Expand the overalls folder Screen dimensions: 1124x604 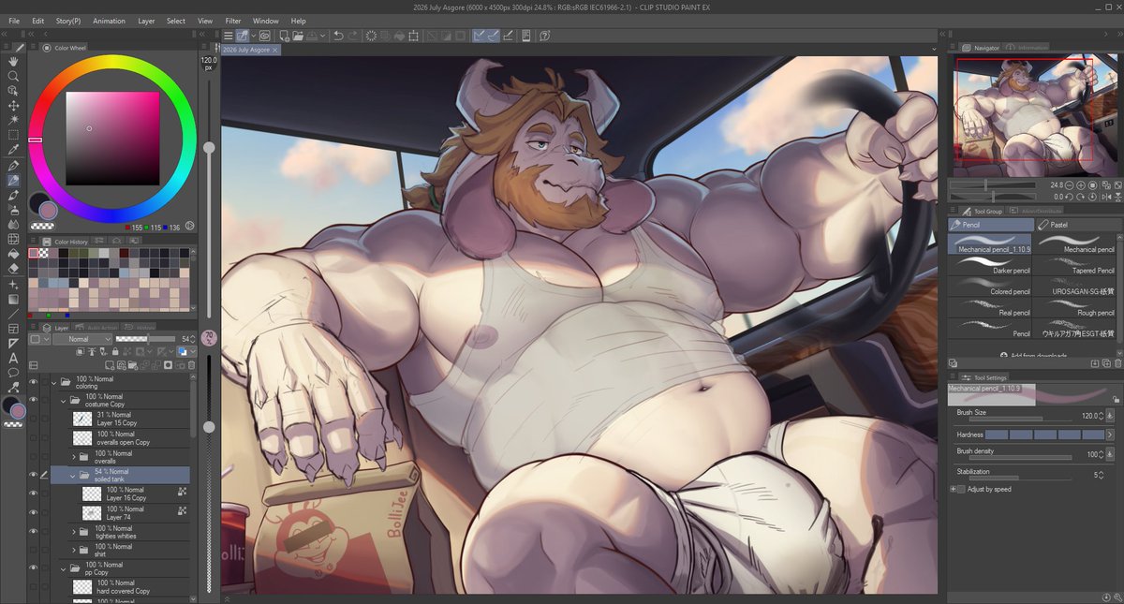point(73,456)
